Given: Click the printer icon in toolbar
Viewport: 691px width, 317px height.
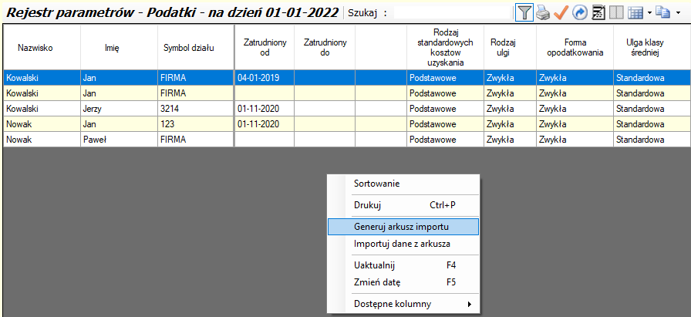Looking at the screenshot, I should 543,12.
